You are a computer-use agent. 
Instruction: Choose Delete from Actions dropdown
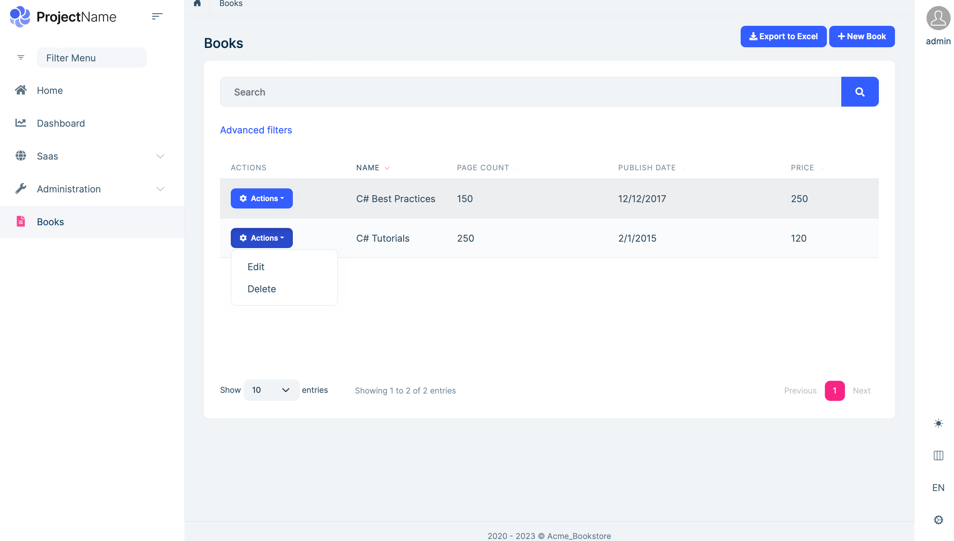[261, 289]
